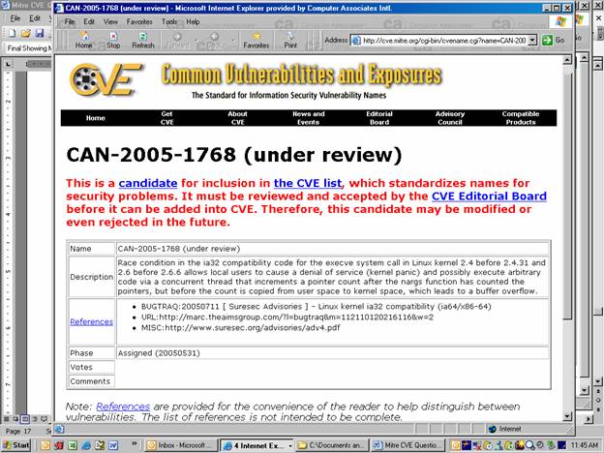
Task: Click References link in the table
Action: (91, 321)
